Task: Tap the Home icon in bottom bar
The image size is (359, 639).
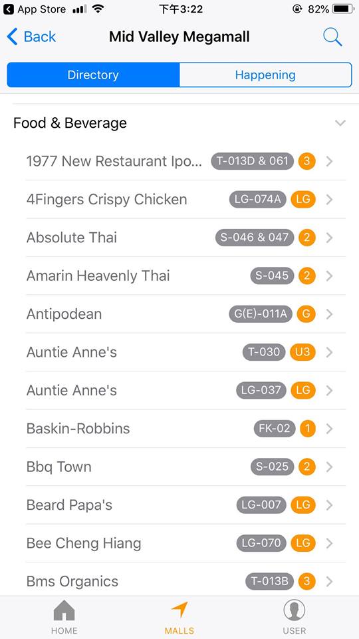Action: [x=64, y=611]
